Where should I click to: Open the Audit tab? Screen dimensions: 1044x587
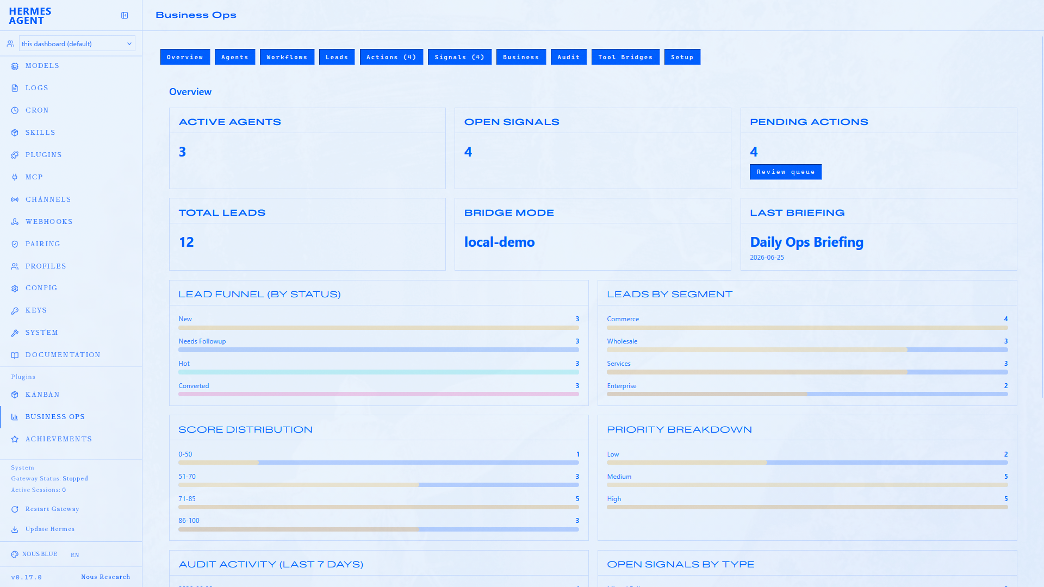(x=569, y=57)
